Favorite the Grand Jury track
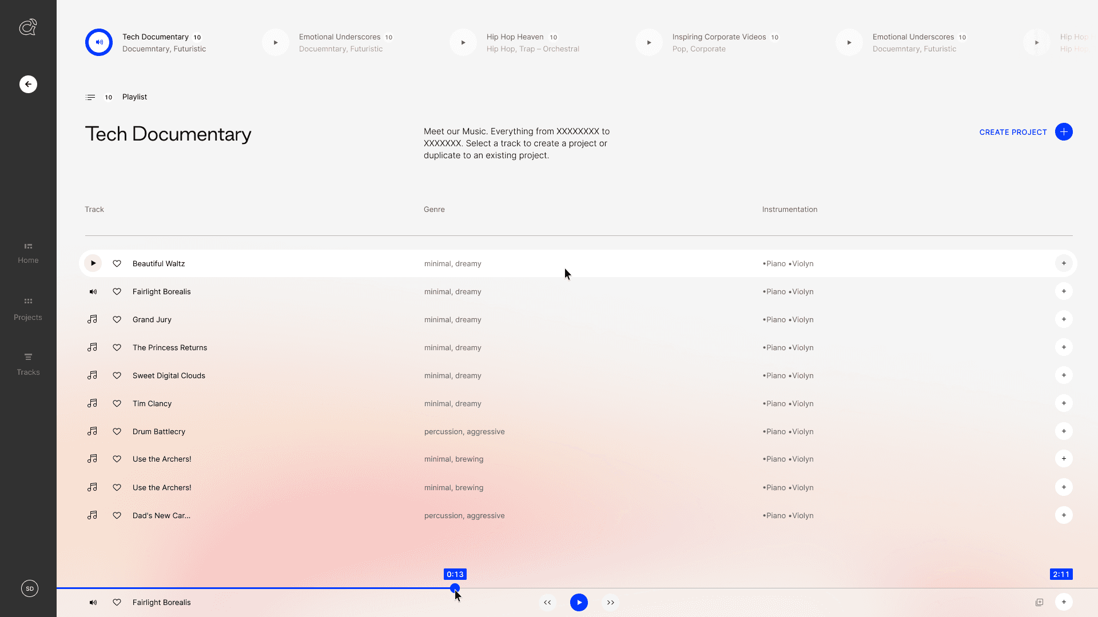The width and height of the screenshot is (1098, 617). pyautogui.click(x=117, y=320)
